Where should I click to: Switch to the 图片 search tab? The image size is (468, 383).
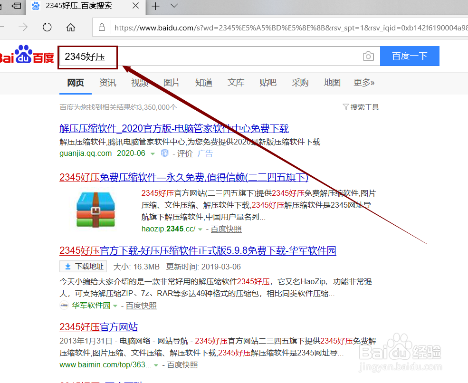tap(172, 83)
